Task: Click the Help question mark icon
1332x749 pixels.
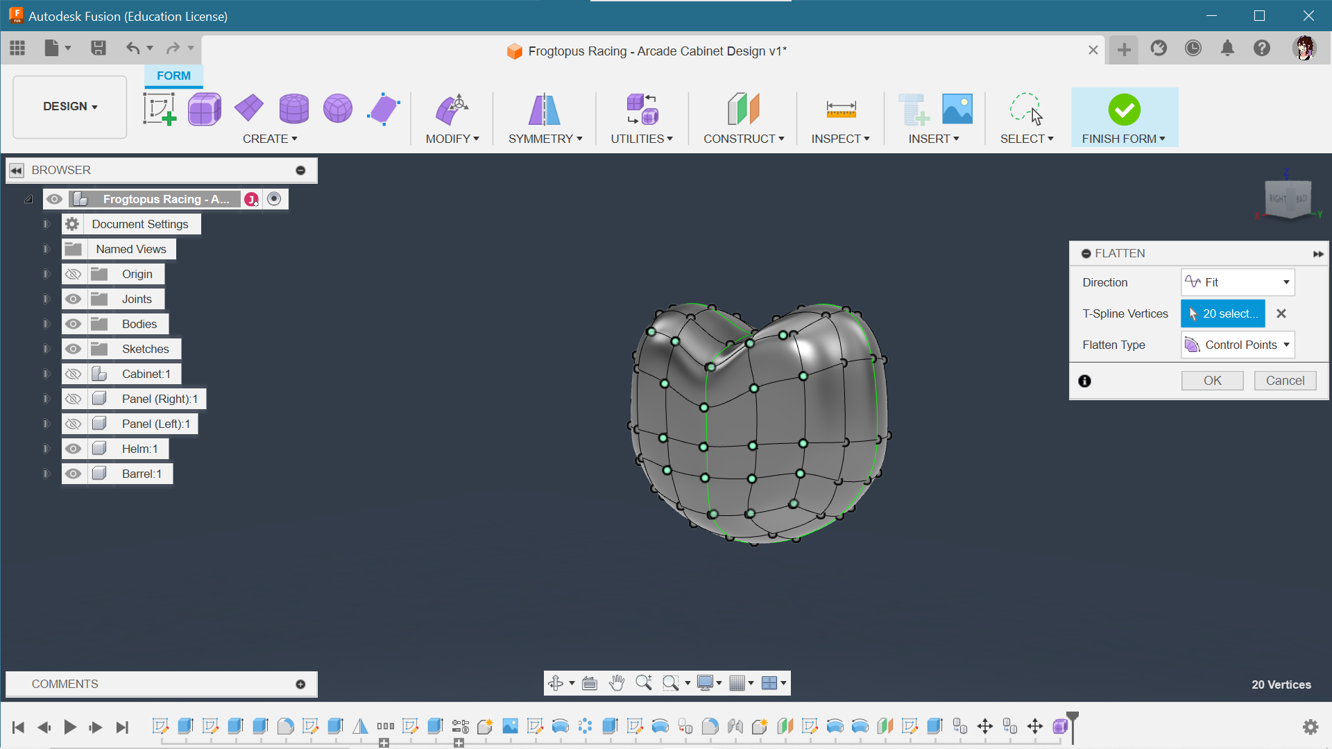Action: (x=1262, y=48)
